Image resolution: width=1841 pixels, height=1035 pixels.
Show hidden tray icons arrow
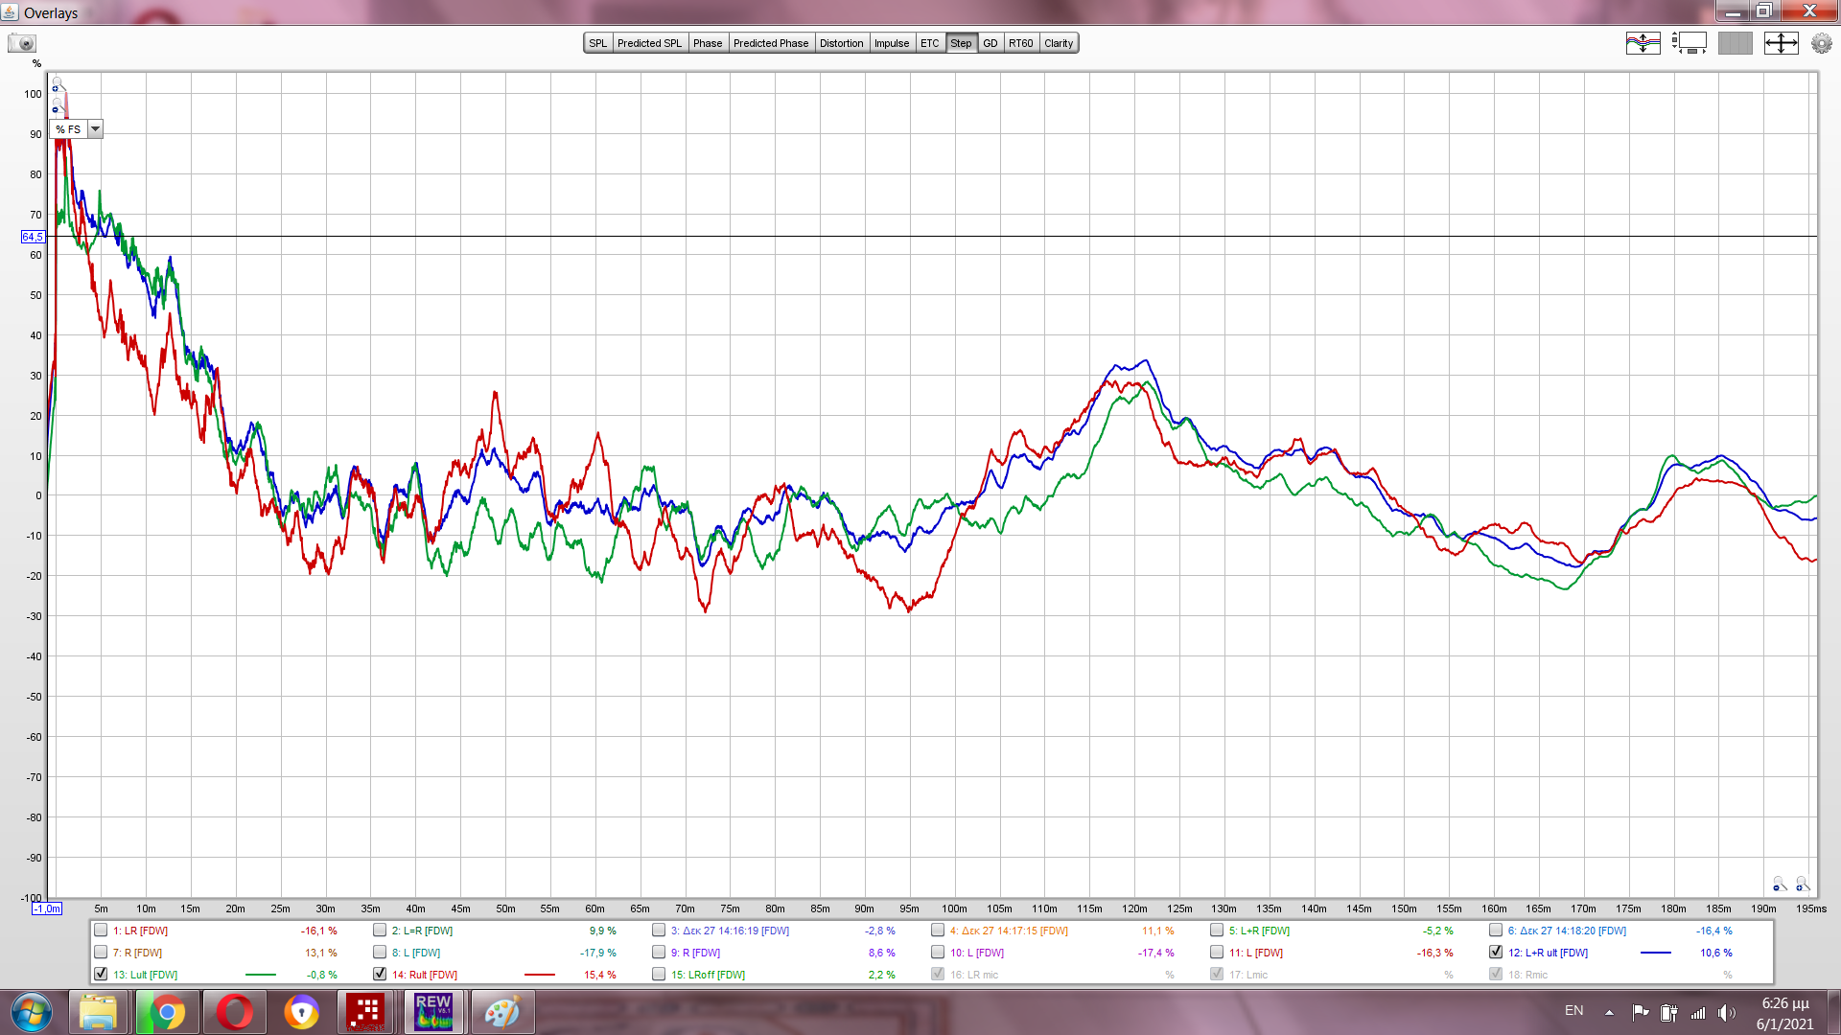(x=1609, y=1012)
